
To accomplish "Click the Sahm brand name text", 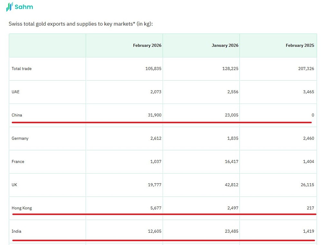I will coord(24,7).
